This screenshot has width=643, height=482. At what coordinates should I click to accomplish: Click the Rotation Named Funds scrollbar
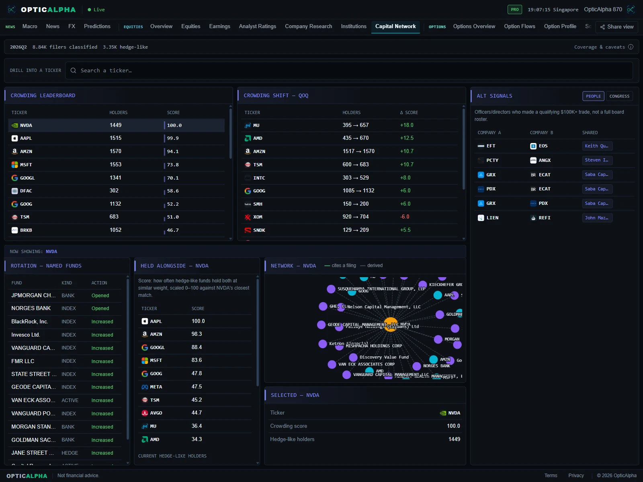pos(128,359)
